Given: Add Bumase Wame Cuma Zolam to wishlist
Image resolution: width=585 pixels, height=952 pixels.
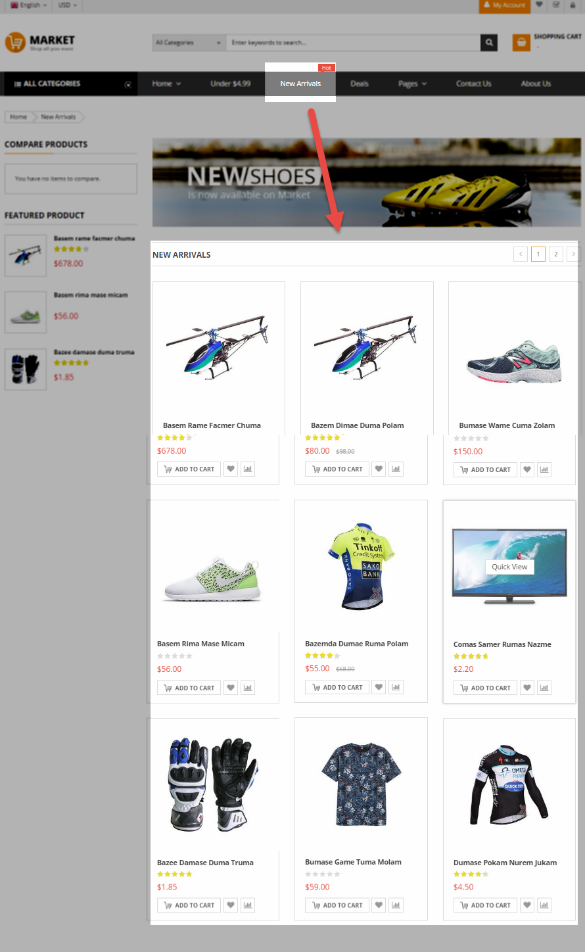Looking at the screenshot, I should click(x=527, y=470).
